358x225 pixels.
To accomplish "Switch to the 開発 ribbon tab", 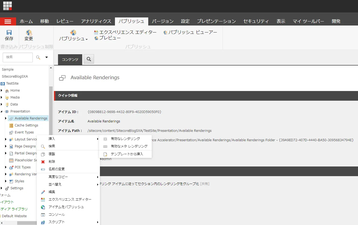I will [x=336, y=21].
